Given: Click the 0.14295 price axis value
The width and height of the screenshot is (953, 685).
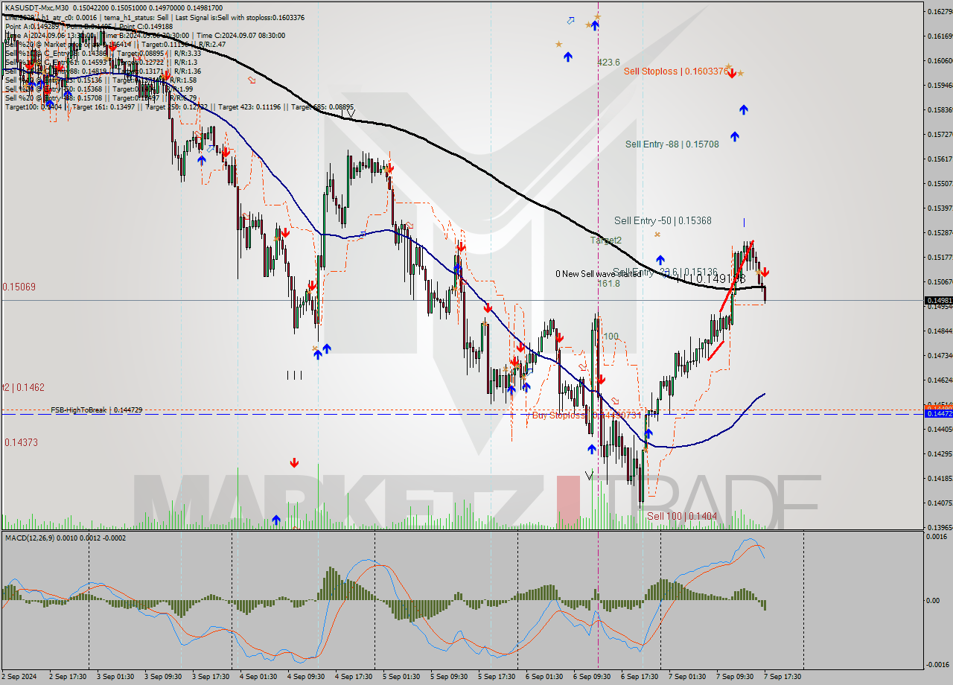Looking at the screenshot, I should tap(940, 453).
